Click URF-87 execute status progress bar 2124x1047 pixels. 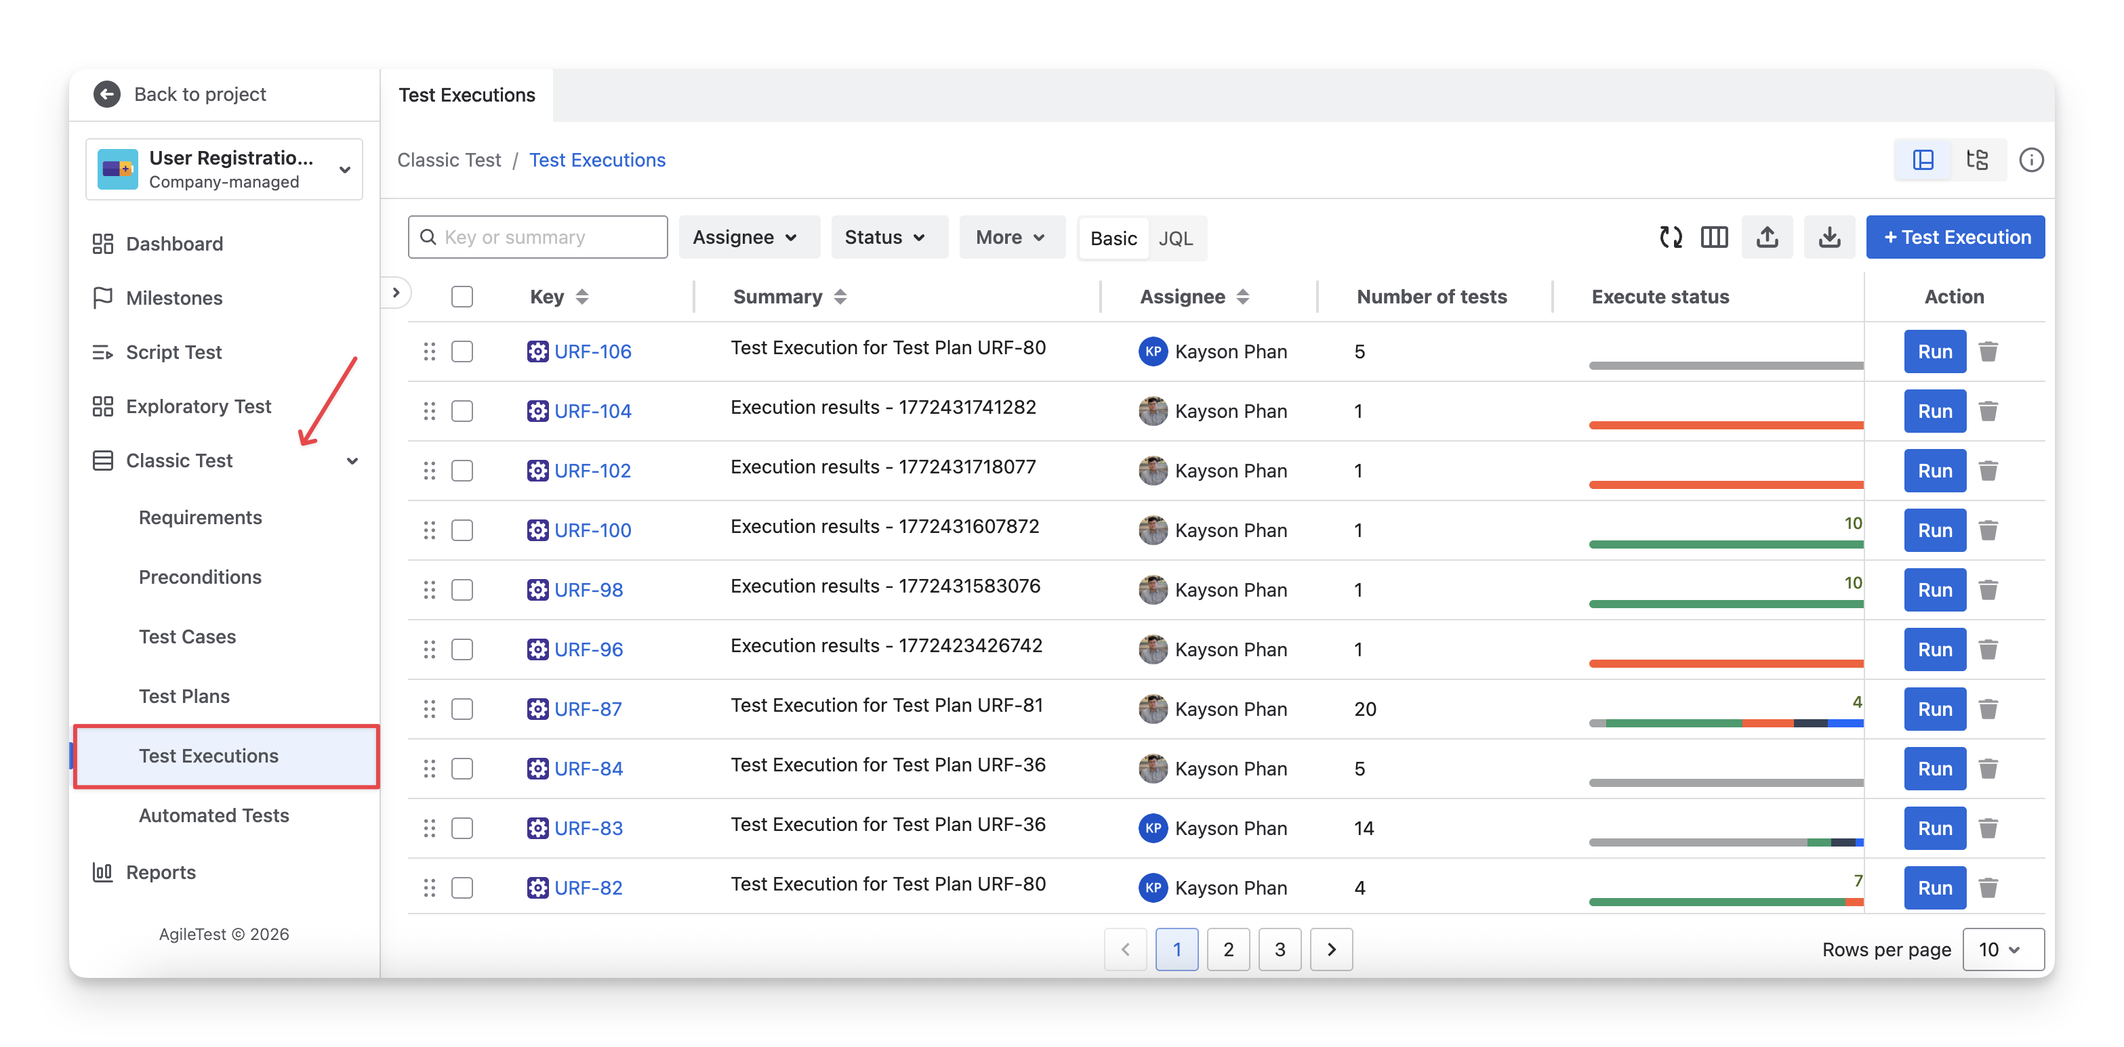[1724, 723]
